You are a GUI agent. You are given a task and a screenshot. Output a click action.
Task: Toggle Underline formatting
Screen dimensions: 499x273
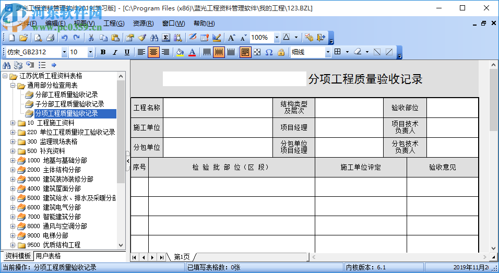click(127, 52)
